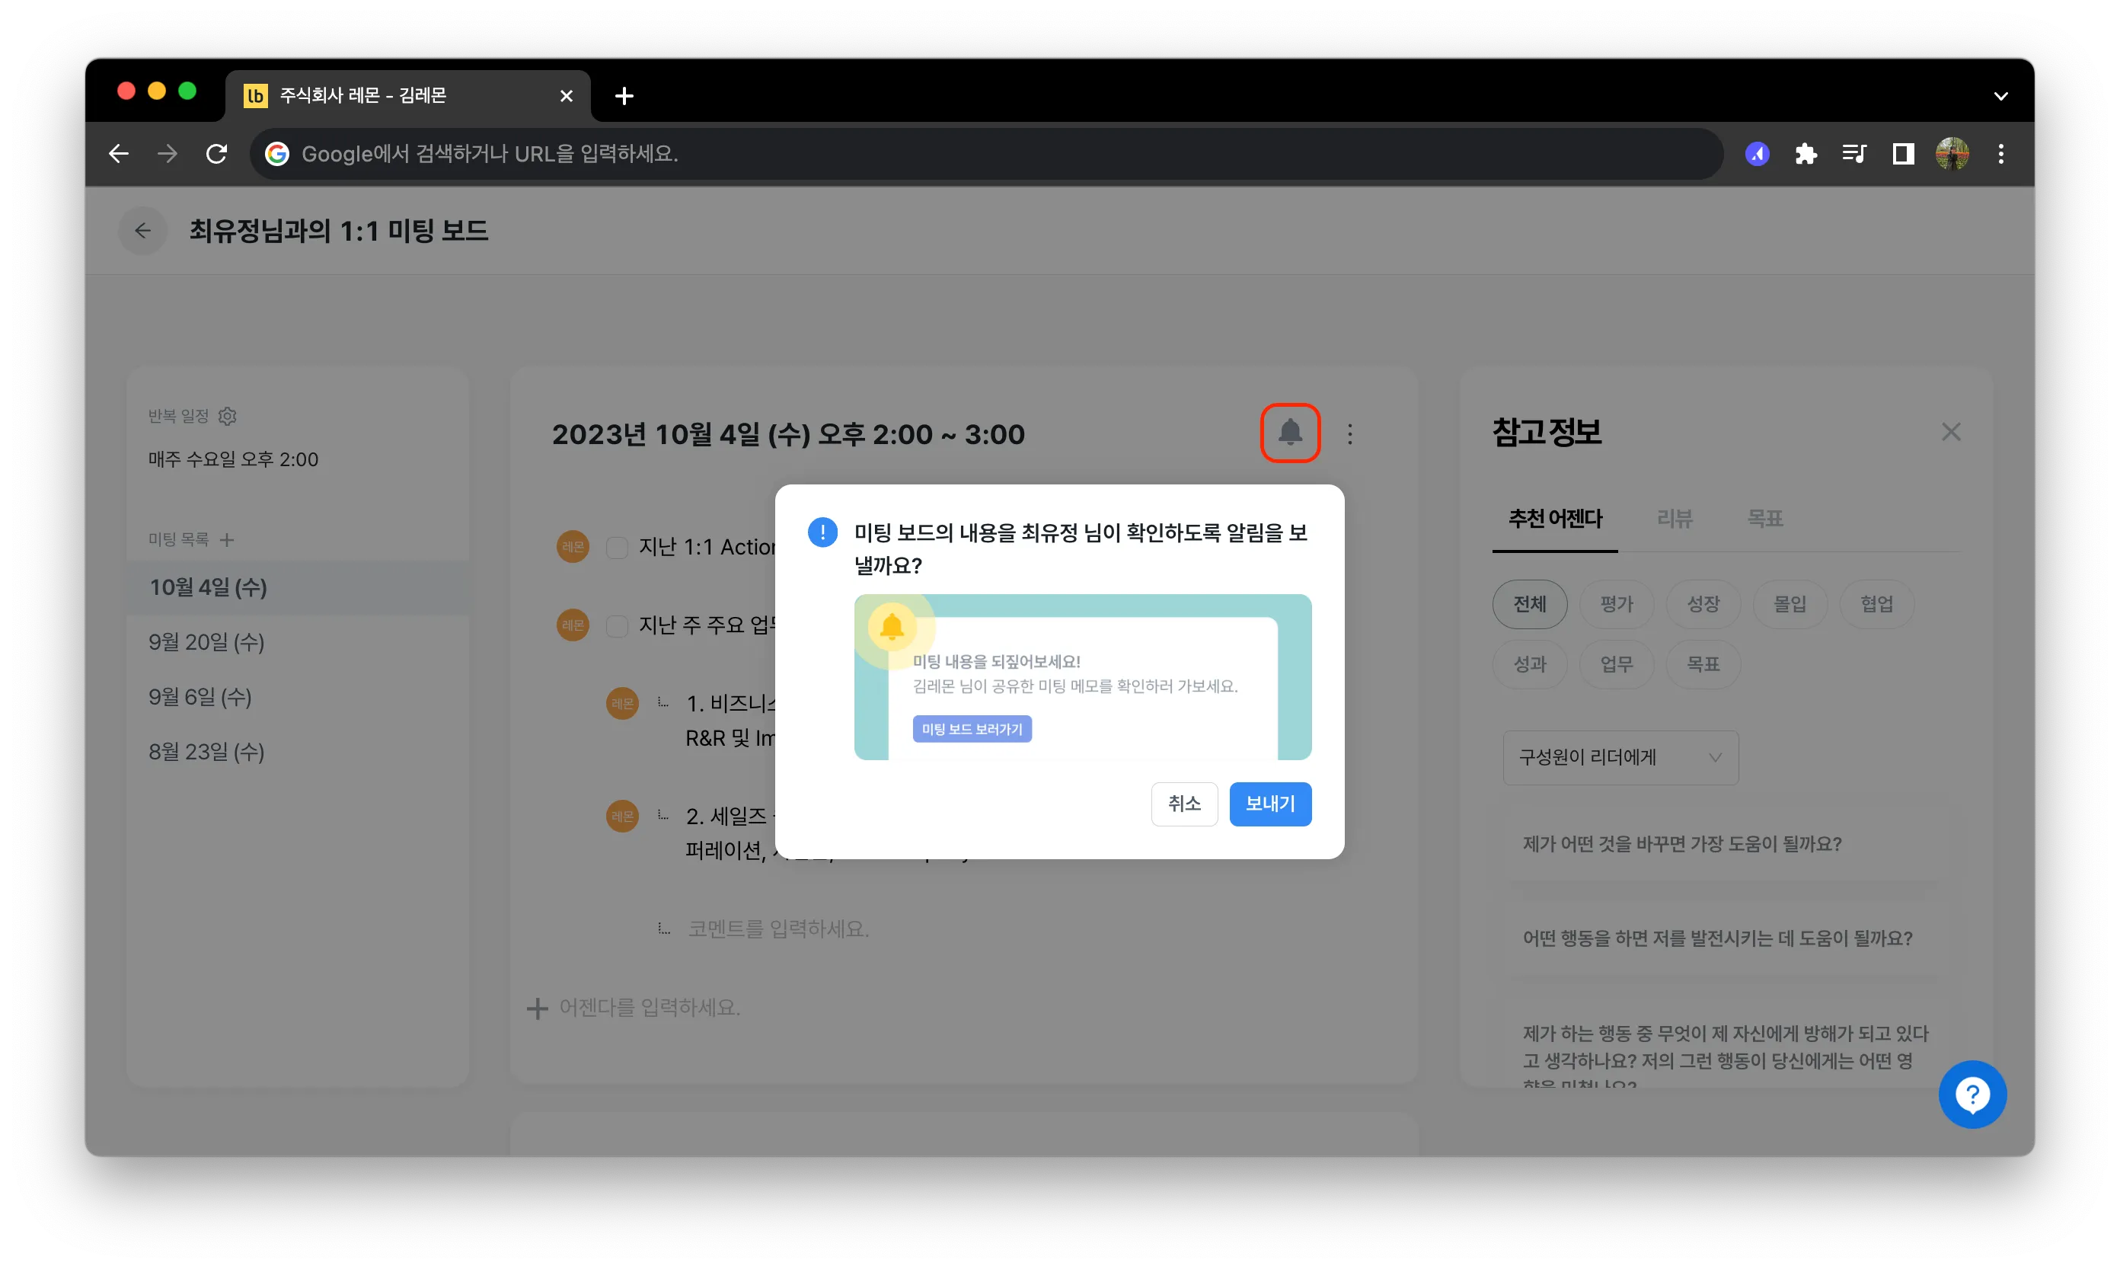Image resolution: width=2120 pixels, height=1269 pixels.
Task: Check the 지난 1:1 Action agenda checkbox
Action: pos(616,547)
